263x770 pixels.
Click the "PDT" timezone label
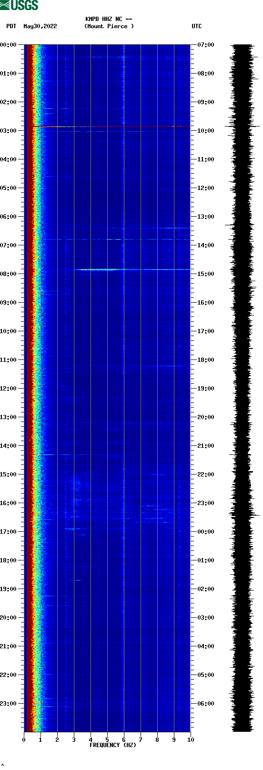click(x=11, y=26)
